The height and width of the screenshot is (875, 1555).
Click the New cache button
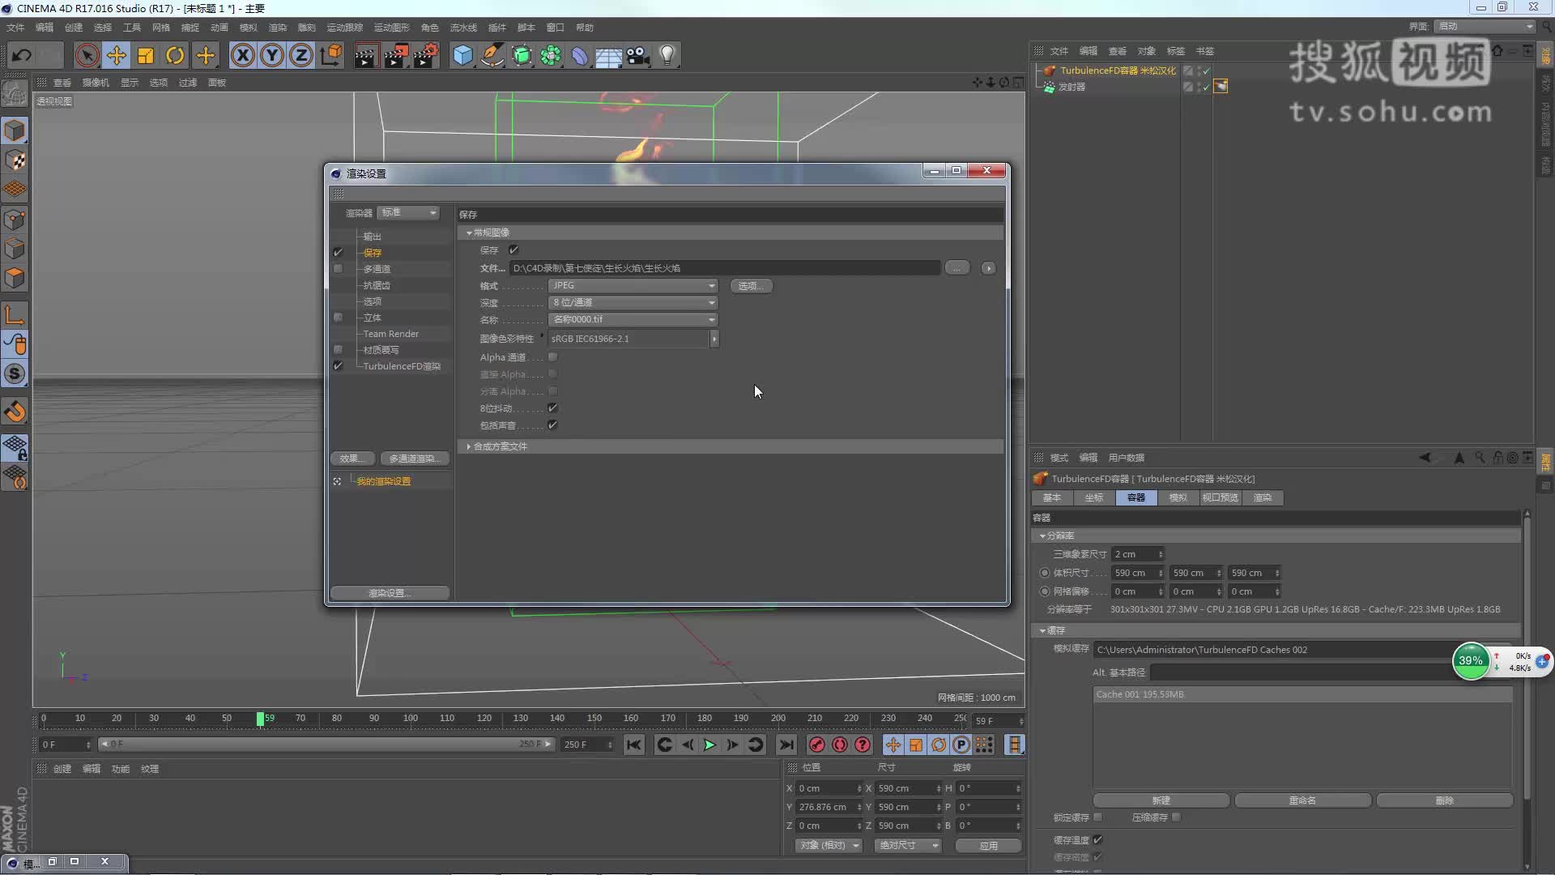coord(1161,800)
